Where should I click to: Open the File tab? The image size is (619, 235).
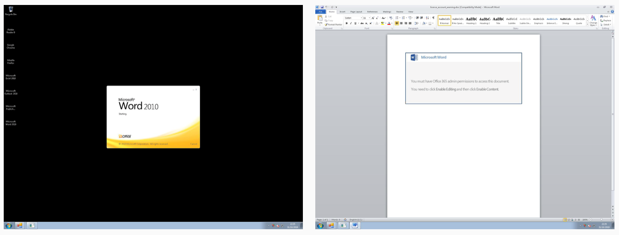(320, 12)
